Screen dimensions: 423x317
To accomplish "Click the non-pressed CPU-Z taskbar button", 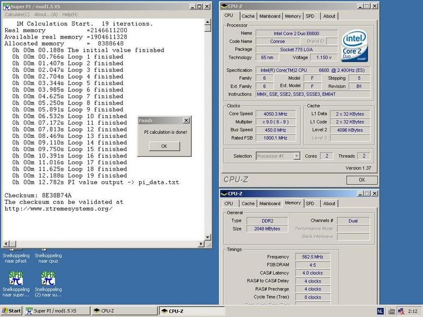I will click(x=124, y=311).
